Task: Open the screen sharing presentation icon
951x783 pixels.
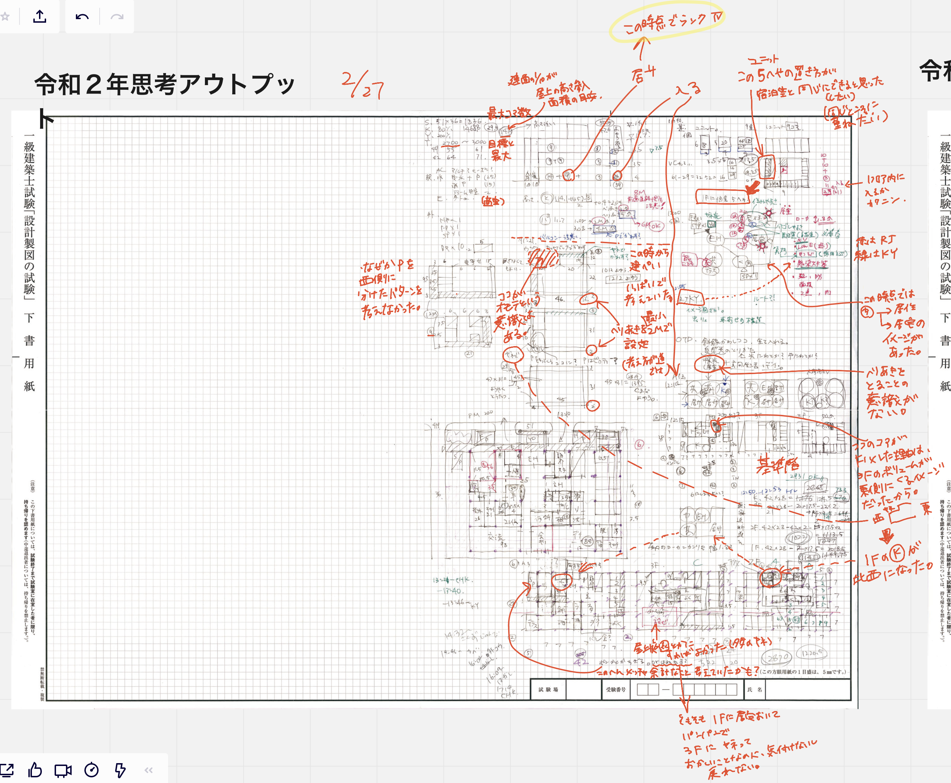Action: pyautogui.click(x=6, y=770)
